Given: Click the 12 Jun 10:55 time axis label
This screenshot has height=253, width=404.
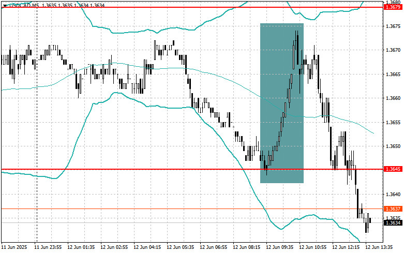Looking at the screenshot, I should tap(312, 247).
